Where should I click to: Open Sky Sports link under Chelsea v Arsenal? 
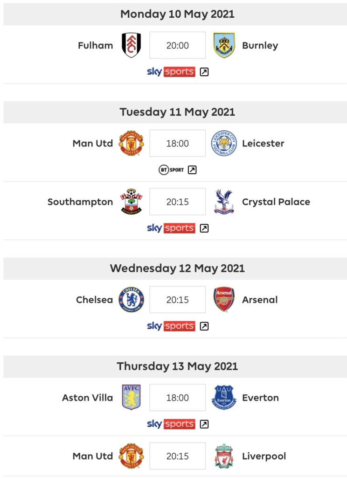[204, 326]
